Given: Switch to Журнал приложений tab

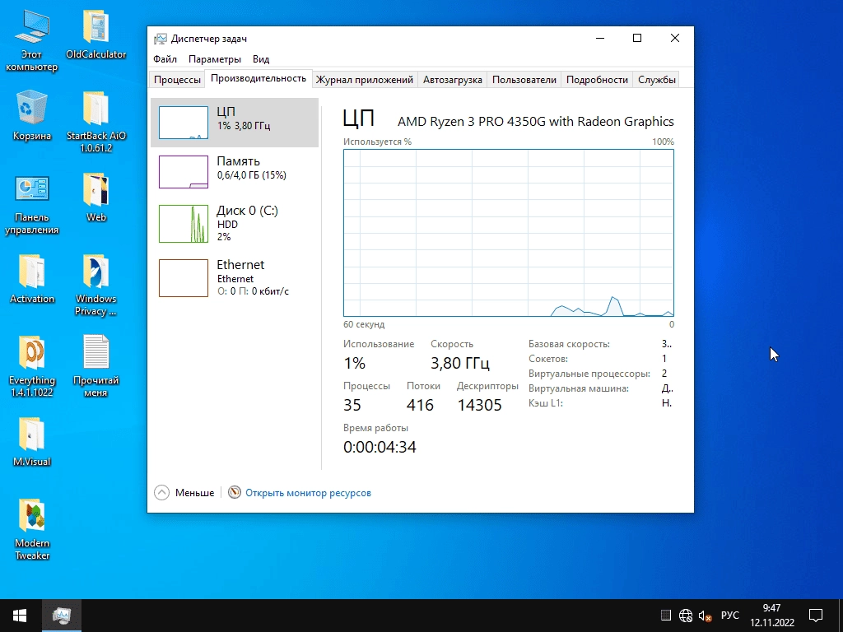Looking at the screenshot, I should [365, 80].
